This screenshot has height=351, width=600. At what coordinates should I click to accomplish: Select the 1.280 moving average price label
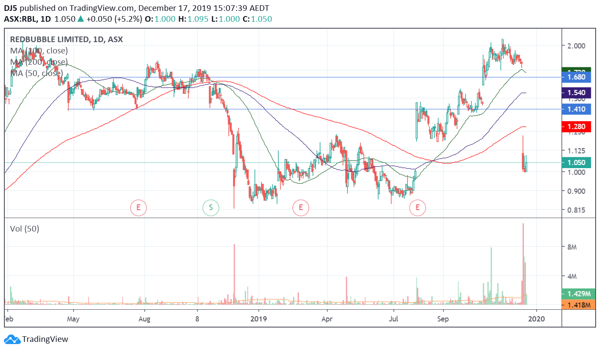576,126
